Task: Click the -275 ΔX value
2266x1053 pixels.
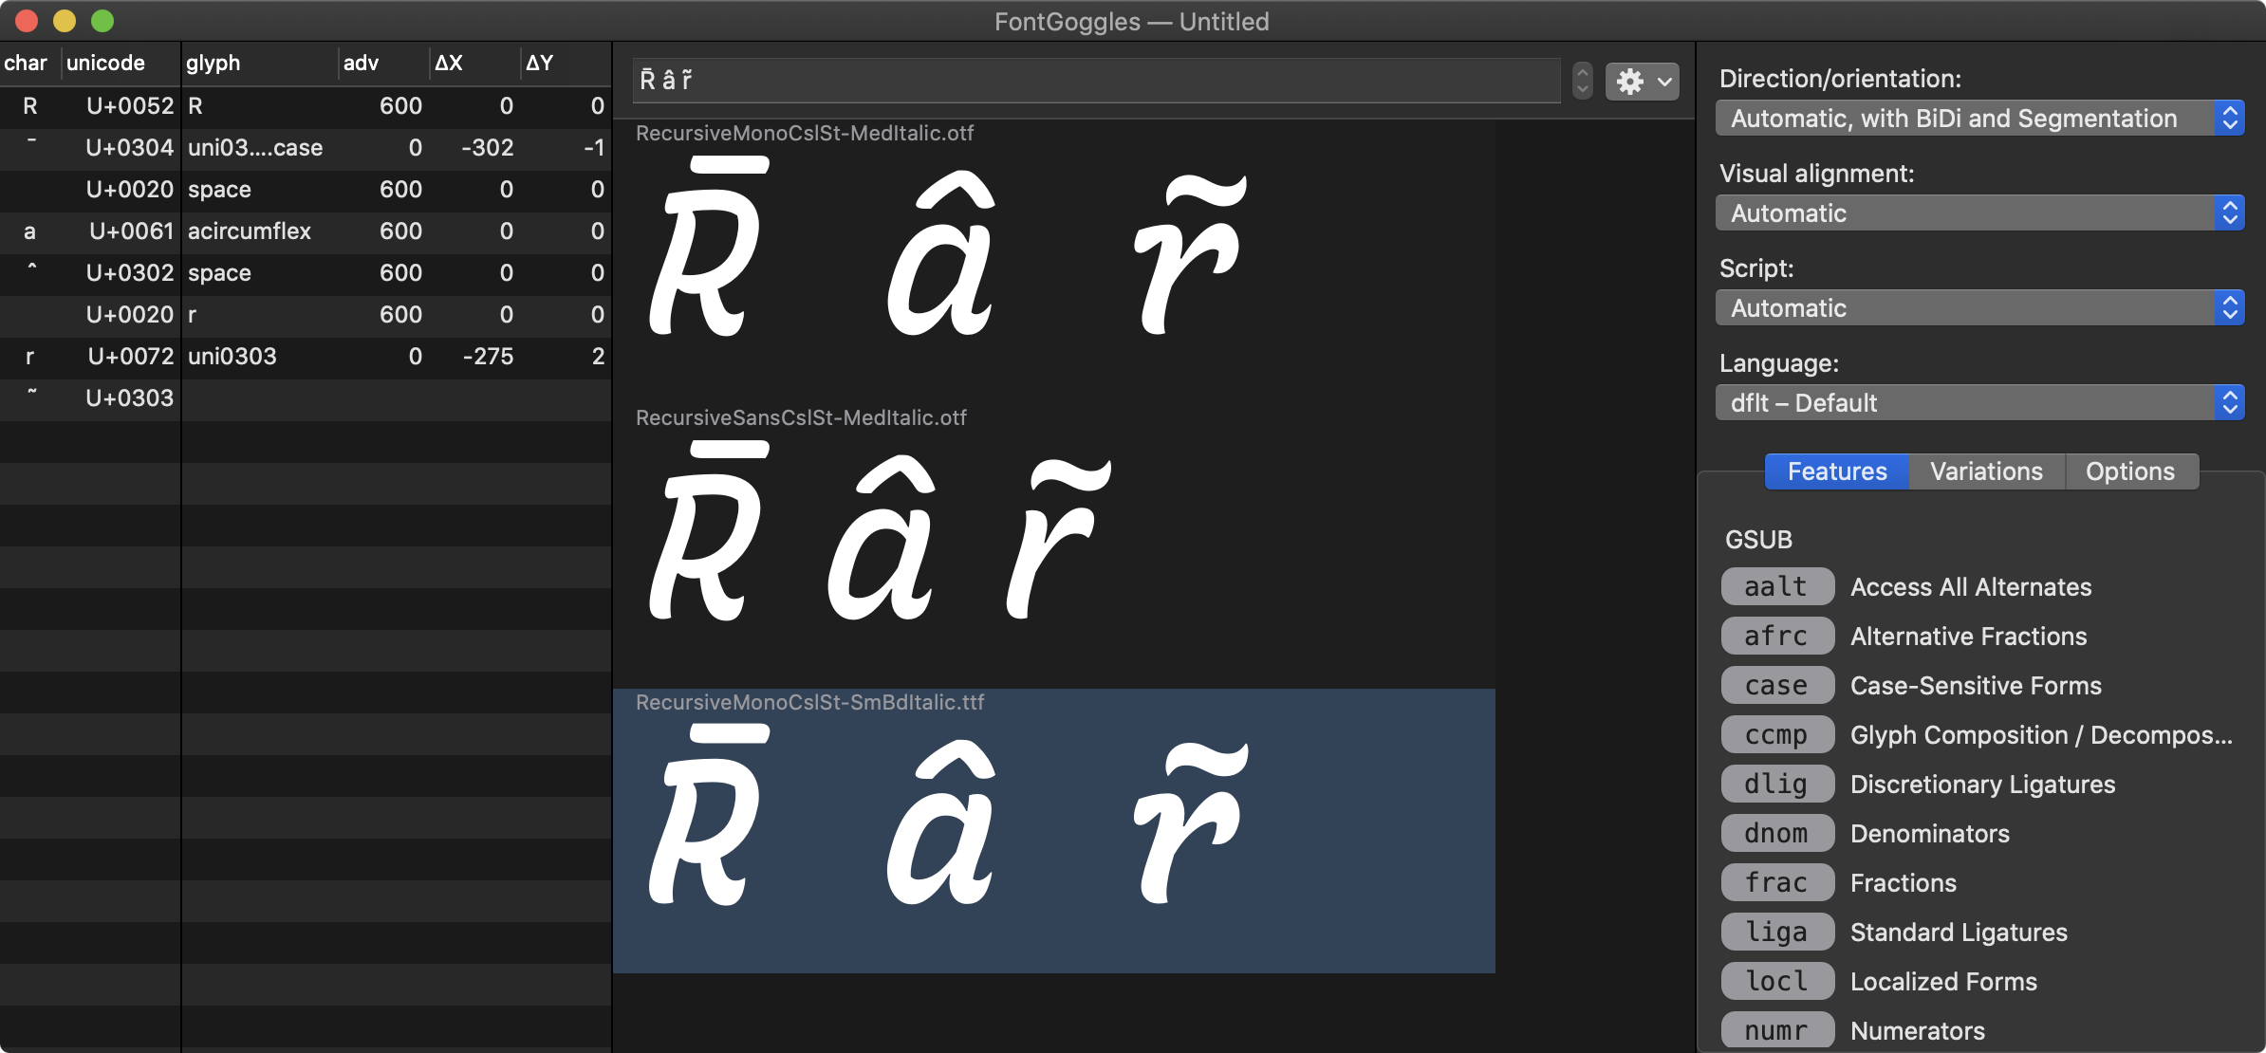Action: pyautogui.click(x=488, y=357)
